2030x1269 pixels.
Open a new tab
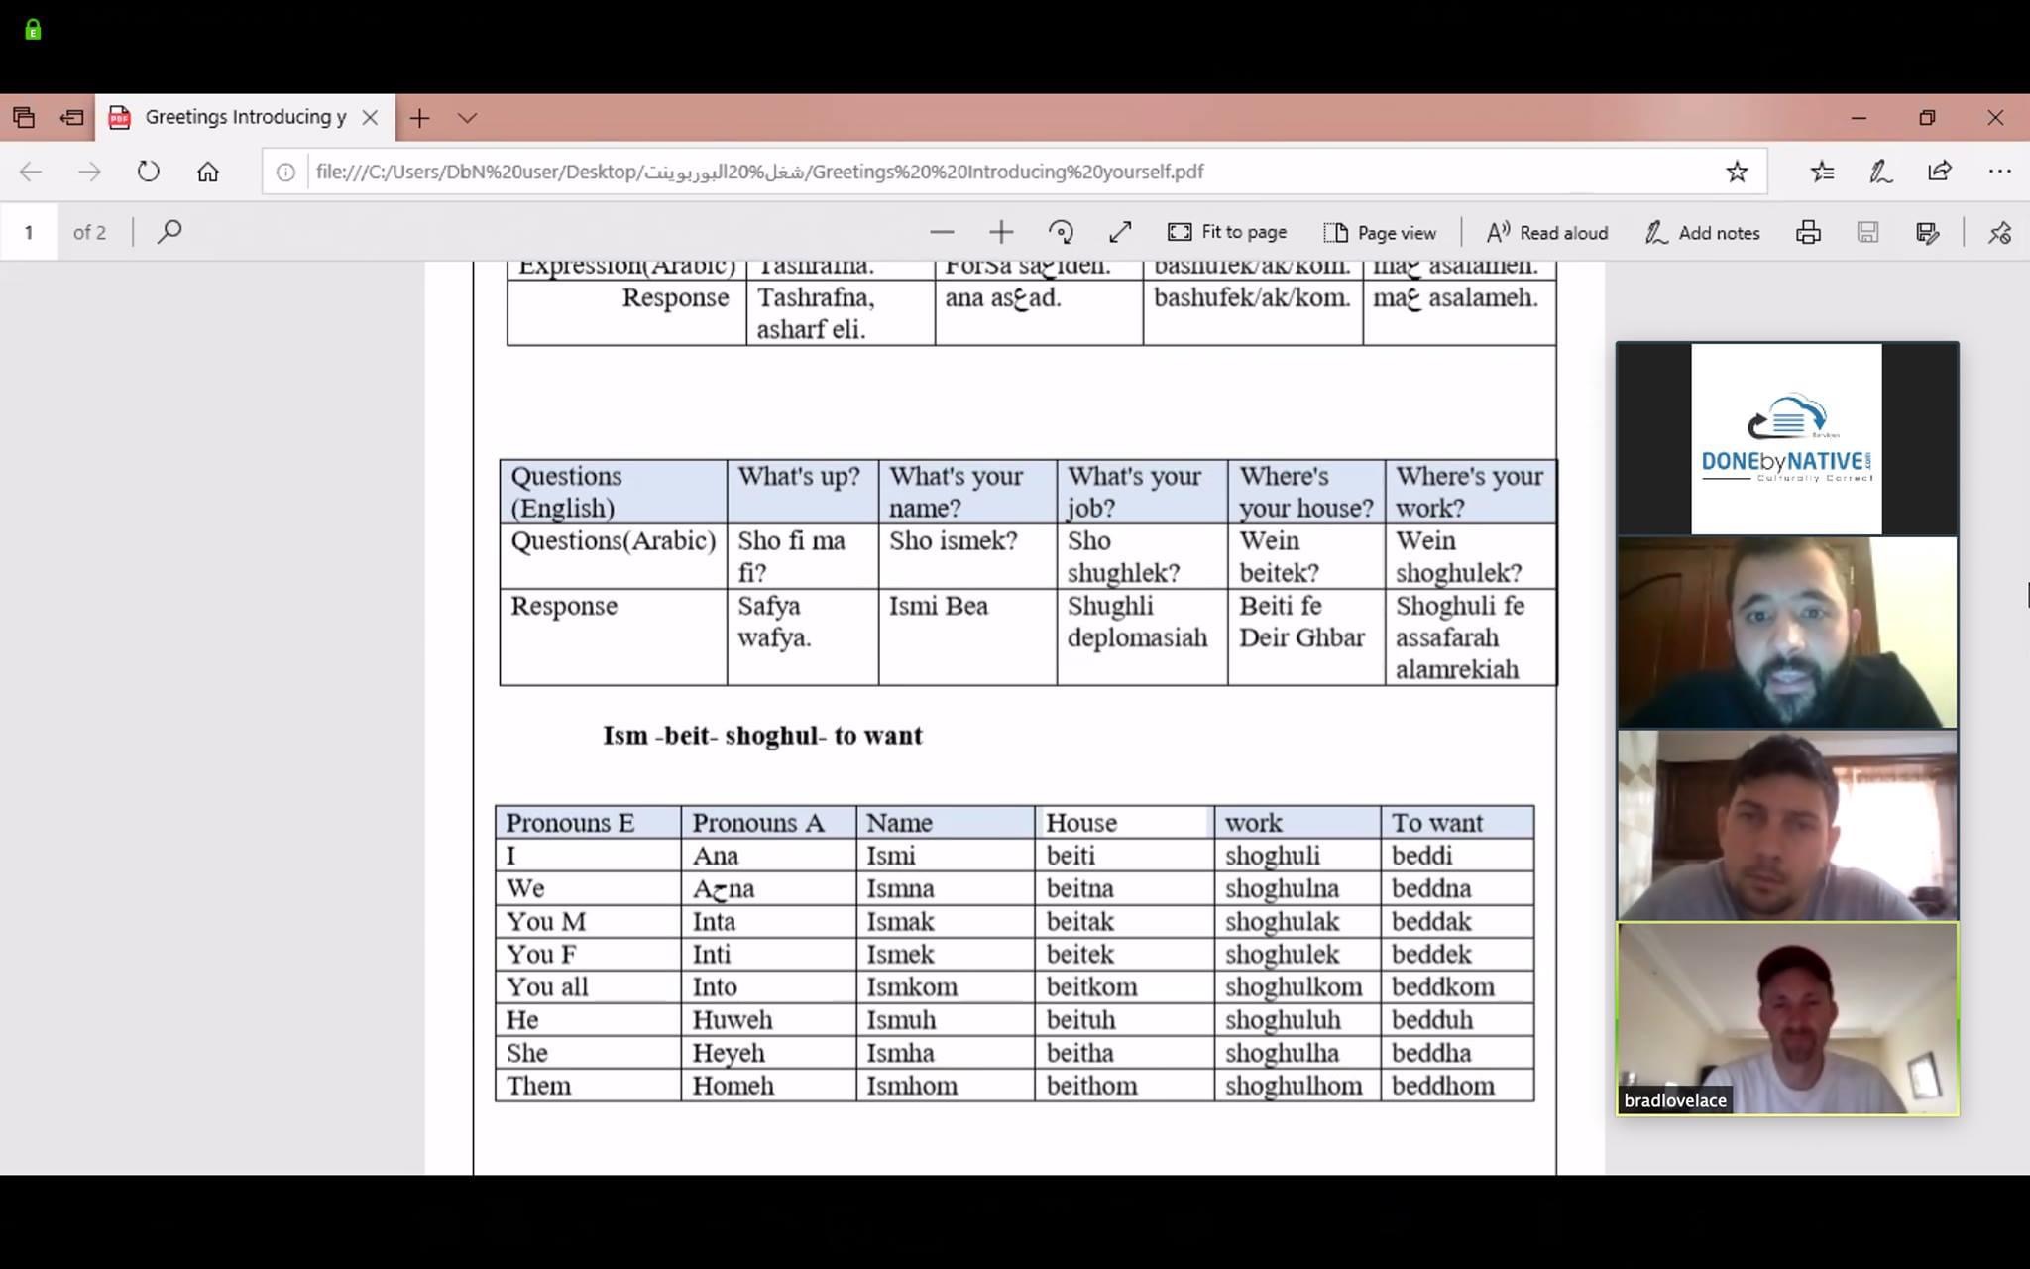coord(419,118)
